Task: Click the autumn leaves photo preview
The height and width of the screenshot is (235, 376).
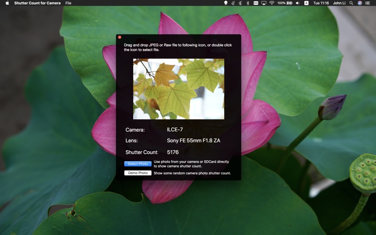Action: click(x=179, y=89)
